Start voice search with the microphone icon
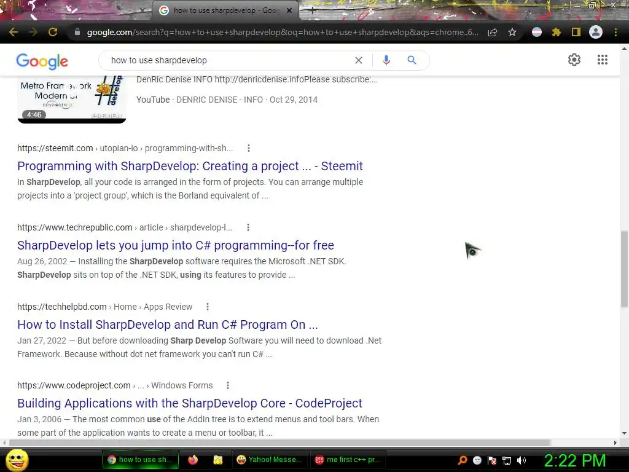Viewport: 629px width, 472px height. 386,60
